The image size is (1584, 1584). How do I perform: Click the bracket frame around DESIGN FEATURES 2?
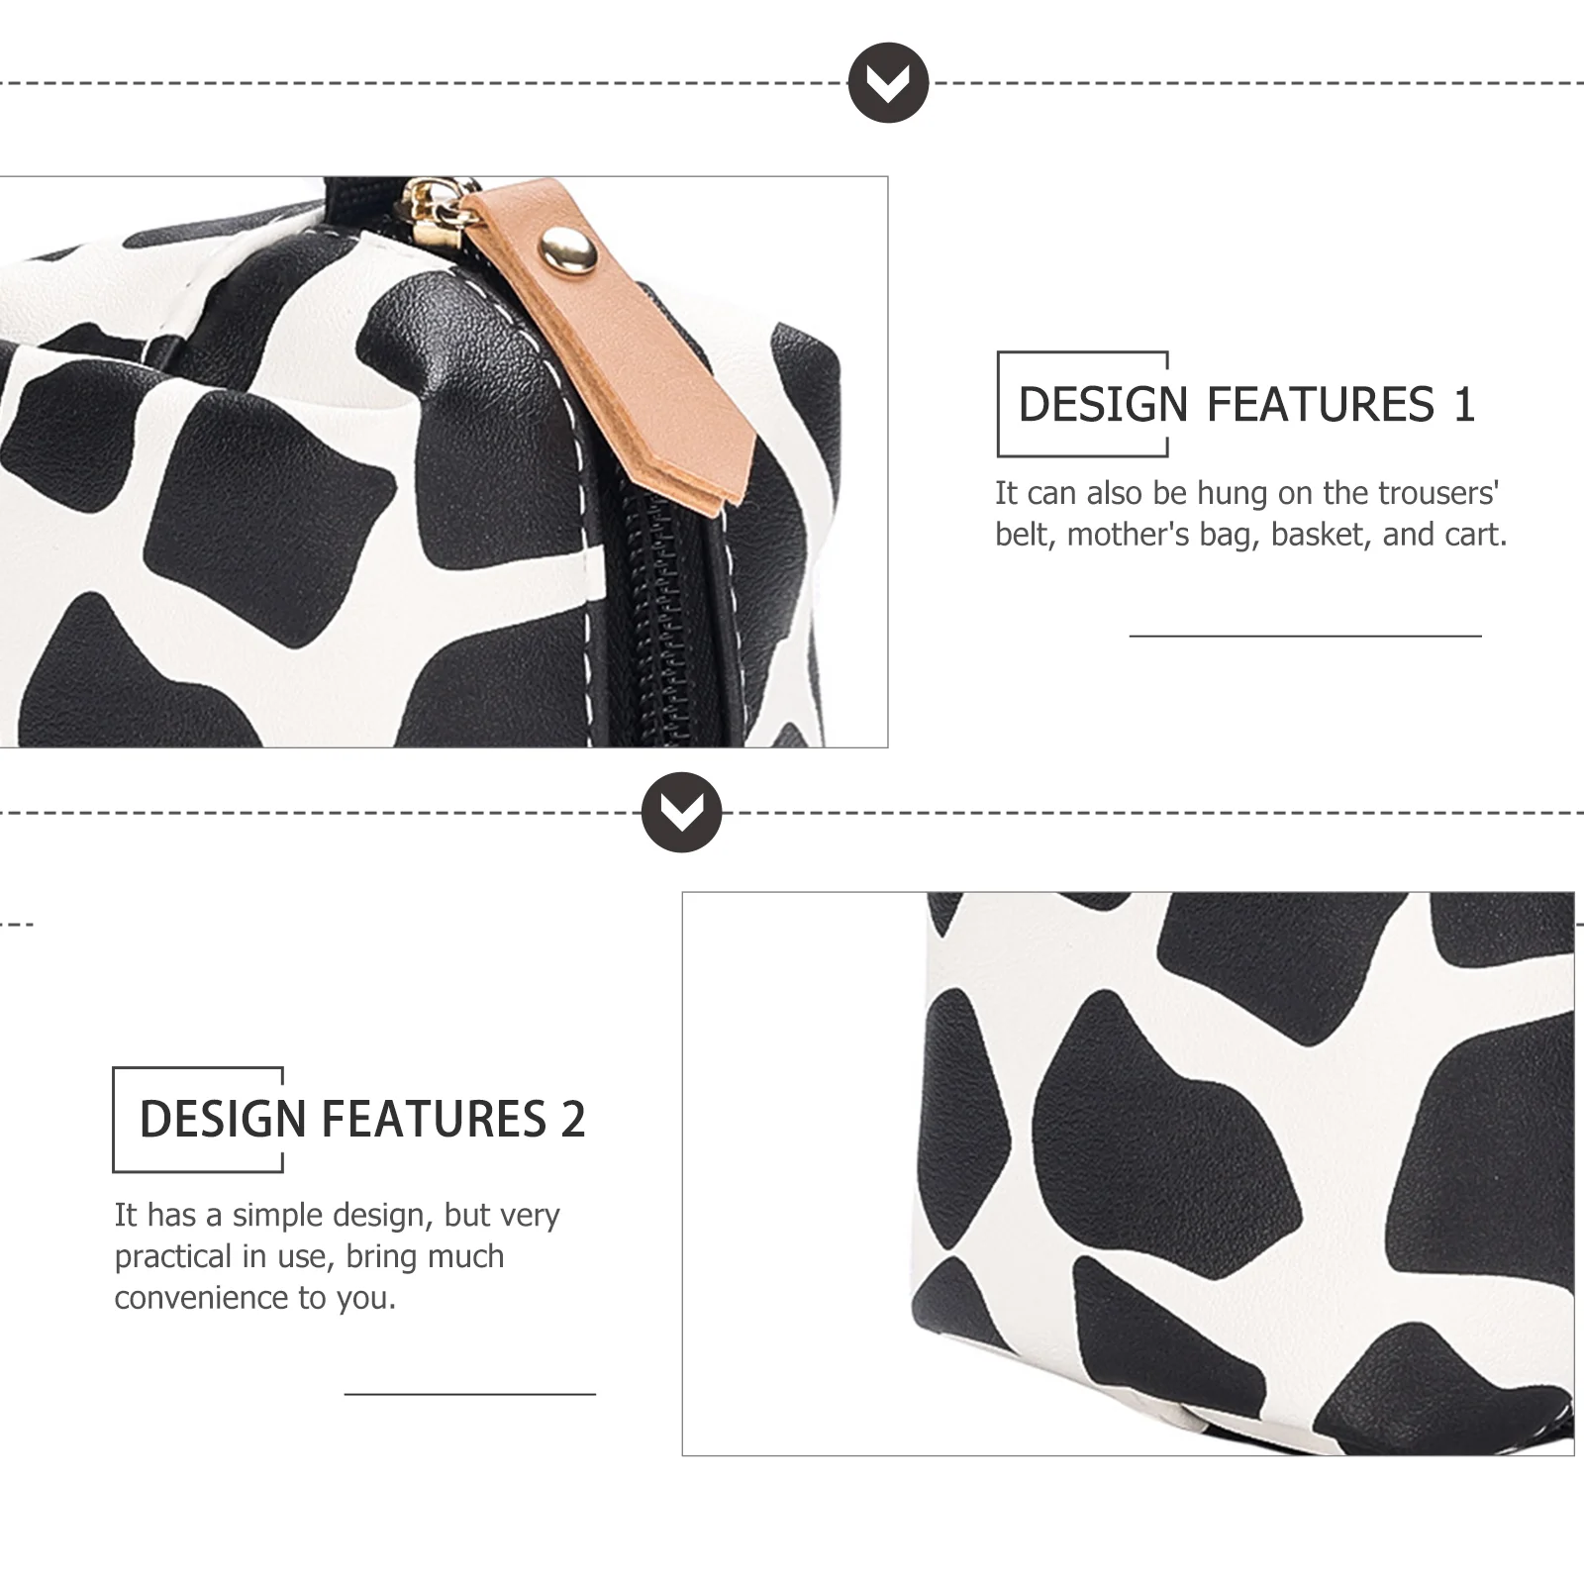pos(198,1120)
